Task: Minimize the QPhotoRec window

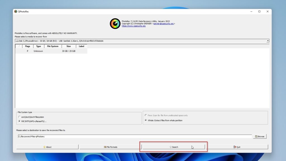Action: [251, 11]
